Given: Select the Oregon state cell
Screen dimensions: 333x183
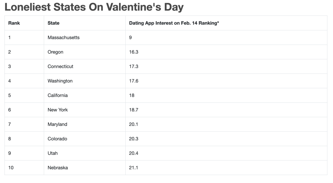Looking at the screenshot, I should (55, 52).
